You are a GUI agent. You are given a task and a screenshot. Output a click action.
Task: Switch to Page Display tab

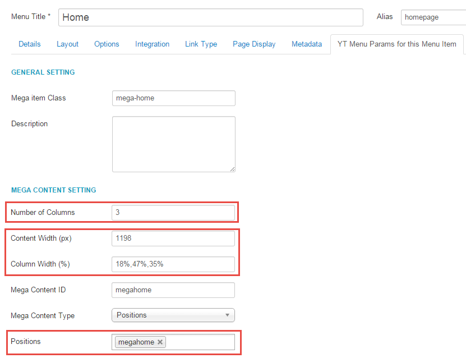254,44
